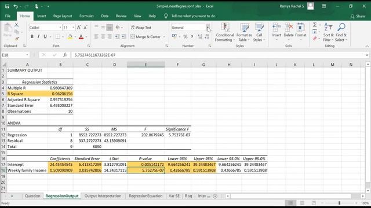Open Cell Styles dropdown
371x208 pixels.
point(259,32)
